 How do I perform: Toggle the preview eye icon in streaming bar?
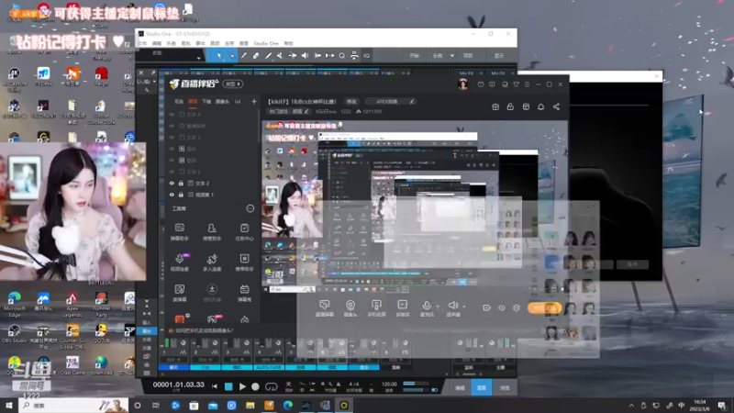click(x=501, y=307)
